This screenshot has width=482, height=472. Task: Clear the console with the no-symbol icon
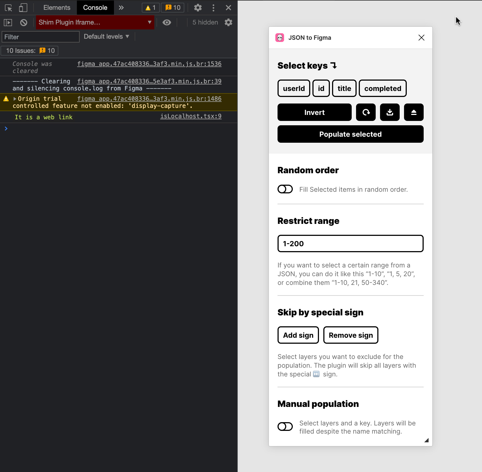[23, 22]
